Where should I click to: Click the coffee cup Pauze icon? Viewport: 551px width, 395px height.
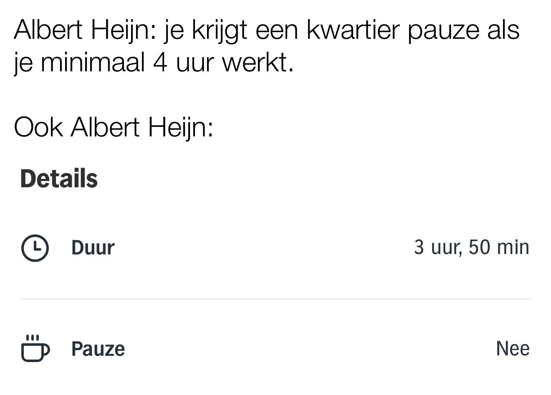tap(35, 348)
